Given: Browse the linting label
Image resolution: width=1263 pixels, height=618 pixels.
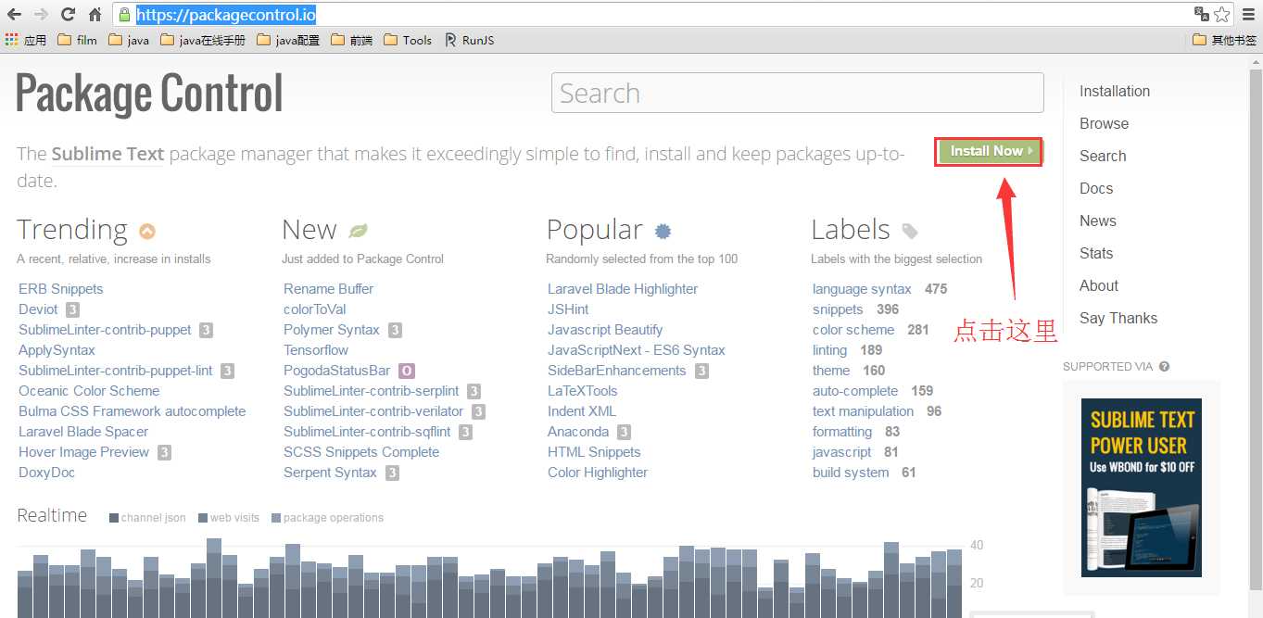Looking at the screenshot, I should 829,350.
